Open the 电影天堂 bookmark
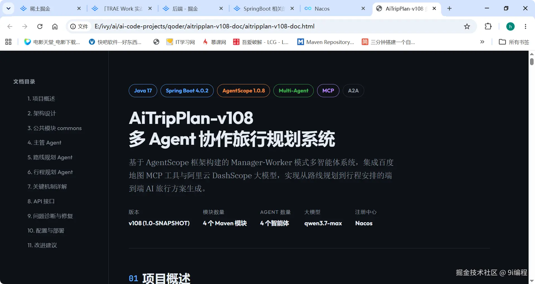Screen dimensions: 535x284 [x=52, y=42]
